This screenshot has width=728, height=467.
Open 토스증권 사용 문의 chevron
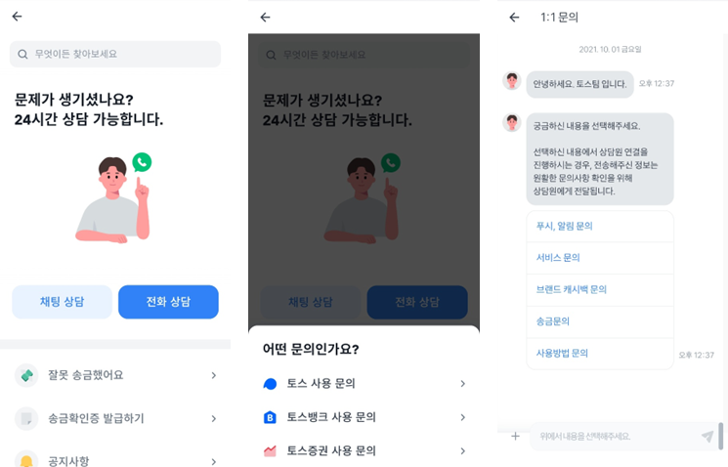pos(463,450)
